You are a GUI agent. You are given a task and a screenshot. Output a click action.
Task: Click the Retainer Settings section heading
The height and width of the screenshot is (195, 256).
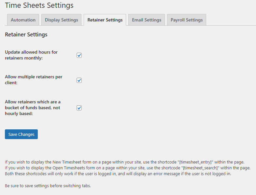[26, 34]
